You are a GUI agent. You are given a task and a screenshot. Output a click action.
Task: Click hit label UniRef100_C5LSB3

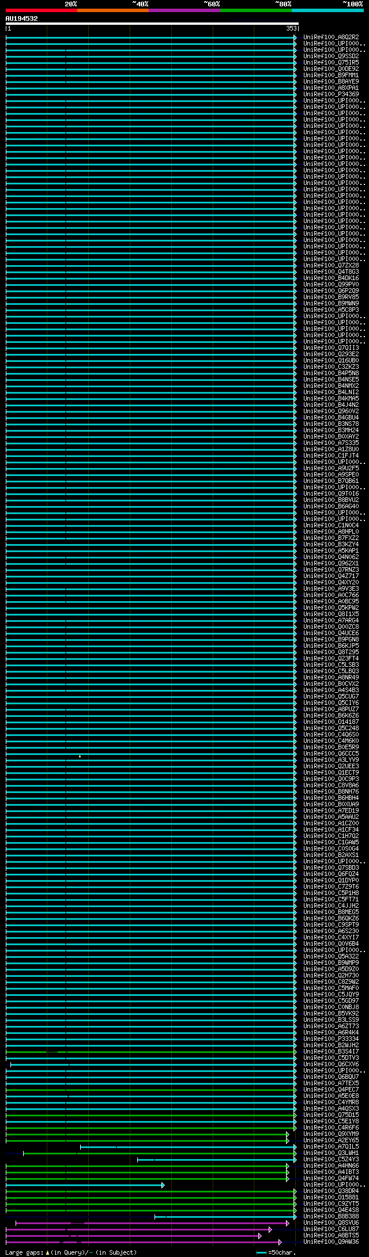(331, 665)
